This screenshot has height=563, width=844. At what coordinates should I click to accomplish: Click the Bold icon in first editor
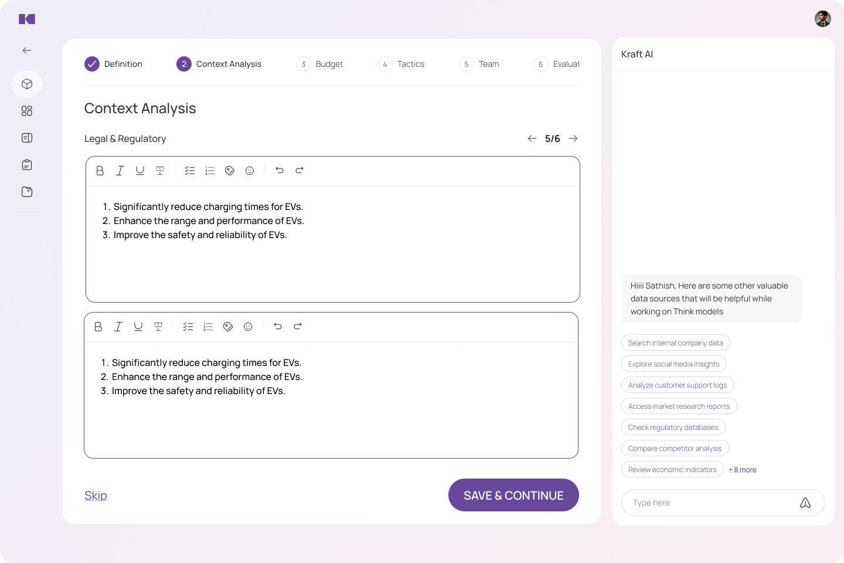point(100,171)
